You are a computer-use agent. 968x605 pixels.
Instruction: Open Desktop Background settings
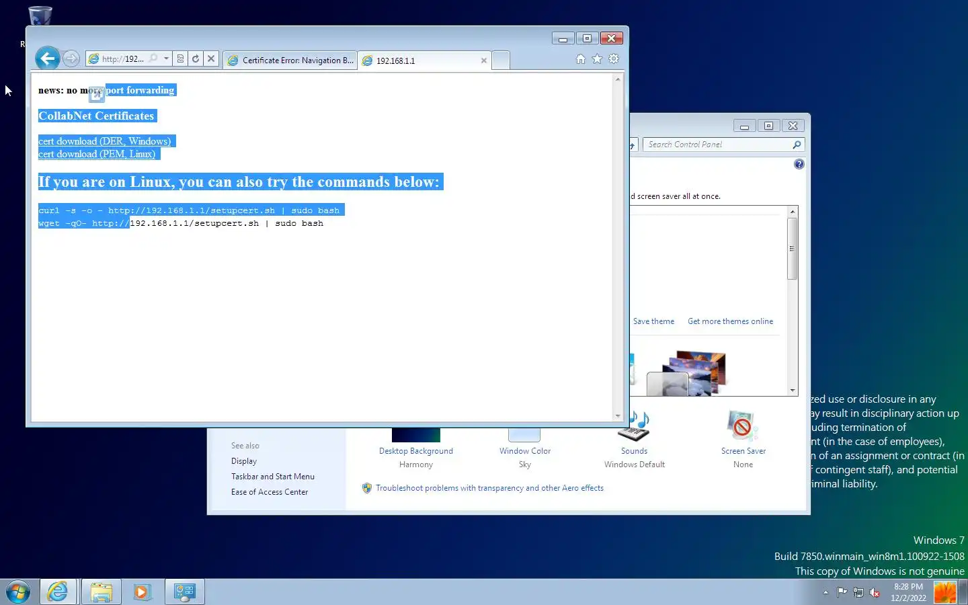coord(416,451)
